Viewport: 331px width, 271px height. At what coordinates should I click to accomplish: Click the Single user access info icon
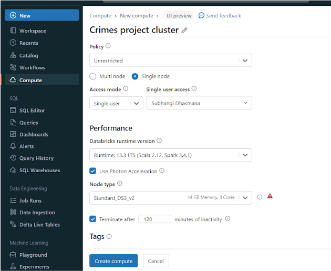194,88
